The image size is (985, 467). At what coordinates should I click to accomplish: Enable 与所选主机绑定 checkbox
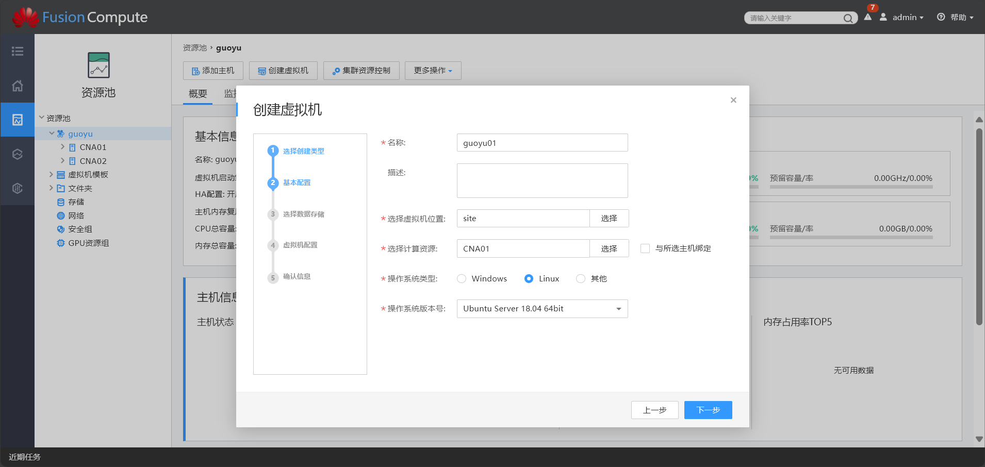pyautogui.click(x=645, y=248)
